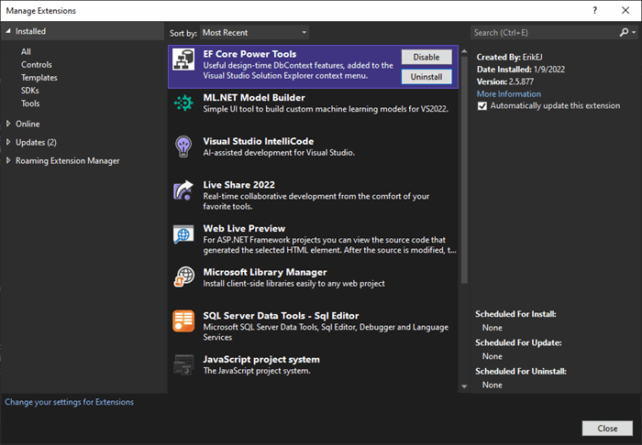The width and height of the screenshot is (642, 445).
Task: Select the Live Share 2022 icon
Action: click(x=183, y=190)
